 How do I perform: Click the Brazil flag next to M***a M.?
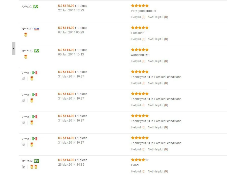37,161
